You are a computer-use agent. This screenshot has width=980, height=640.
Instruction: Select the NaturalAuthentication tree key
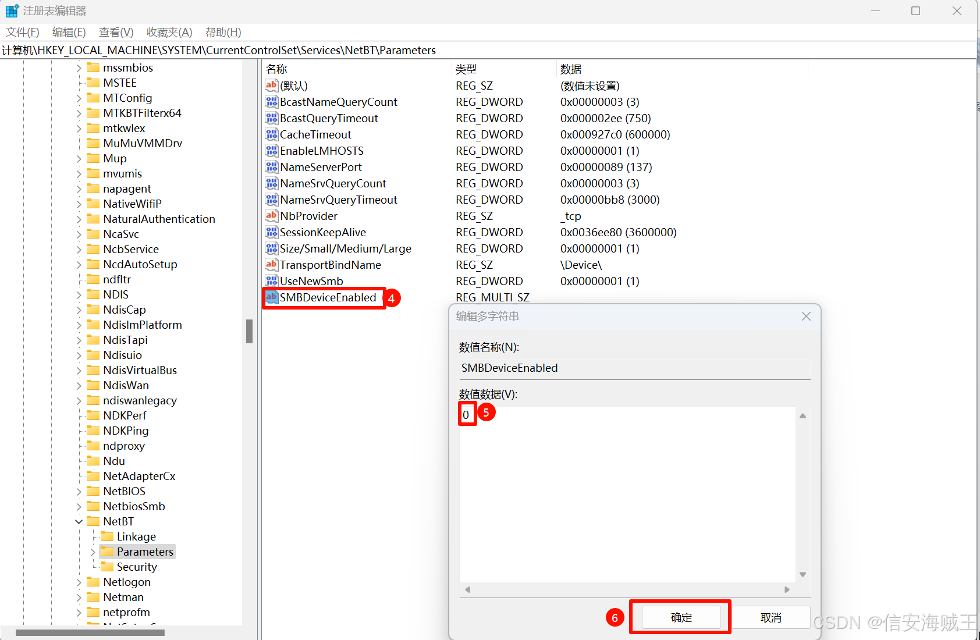point(159,219)
